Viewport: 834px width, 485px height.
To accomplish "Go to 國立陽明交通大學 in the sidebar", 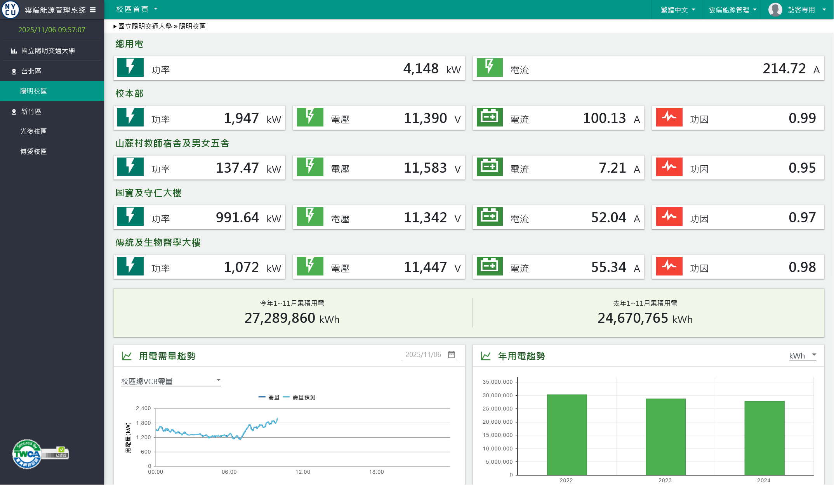I will point(48,50).
